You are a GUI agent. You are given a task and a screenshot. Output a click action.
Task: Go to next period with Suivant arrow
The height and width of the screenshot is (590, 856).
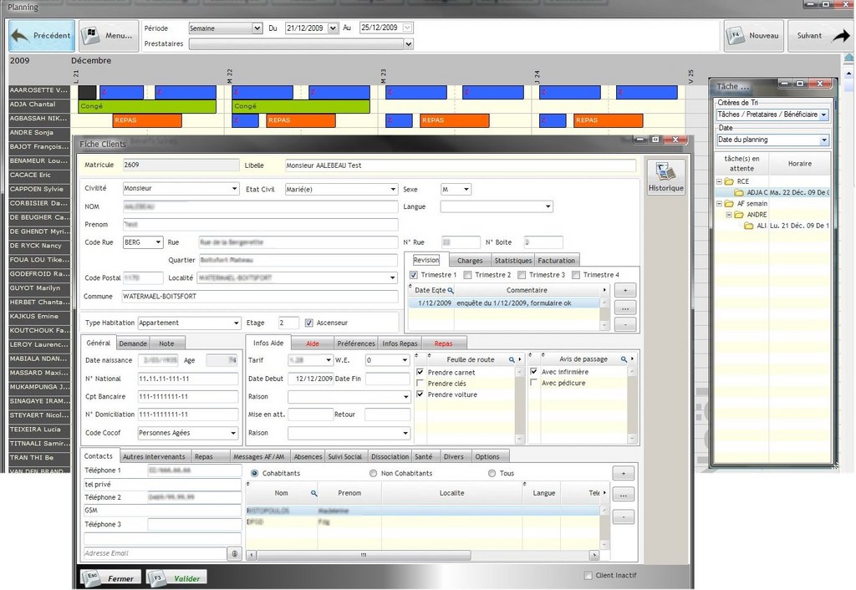pyautogui.click(x=820, y=36)
